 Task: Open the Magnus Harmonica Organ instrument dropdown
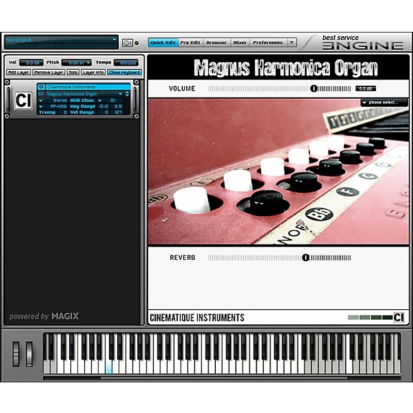pyautogui.click(x=120, y=94)
